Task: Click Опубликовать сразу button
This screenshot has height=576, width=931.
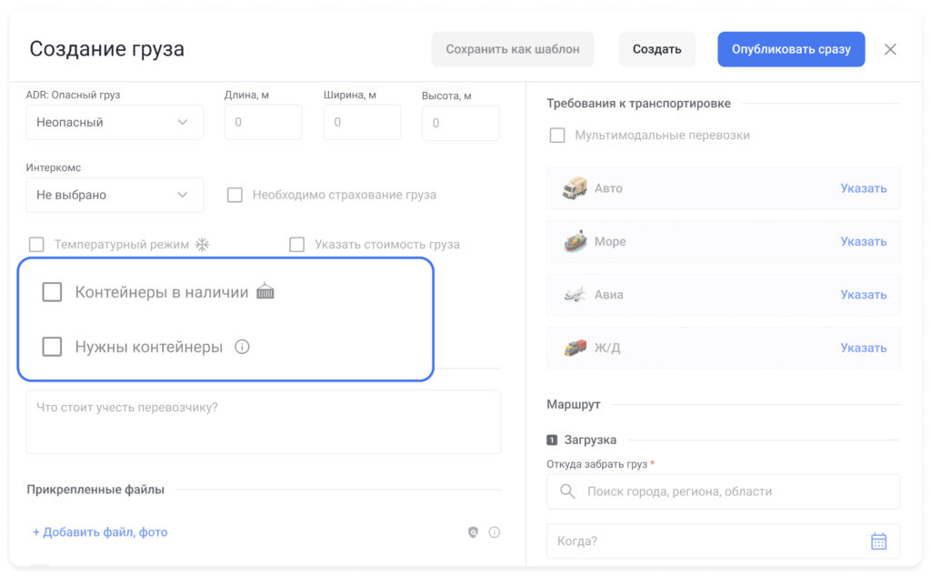Action: (x=791, y=49)
